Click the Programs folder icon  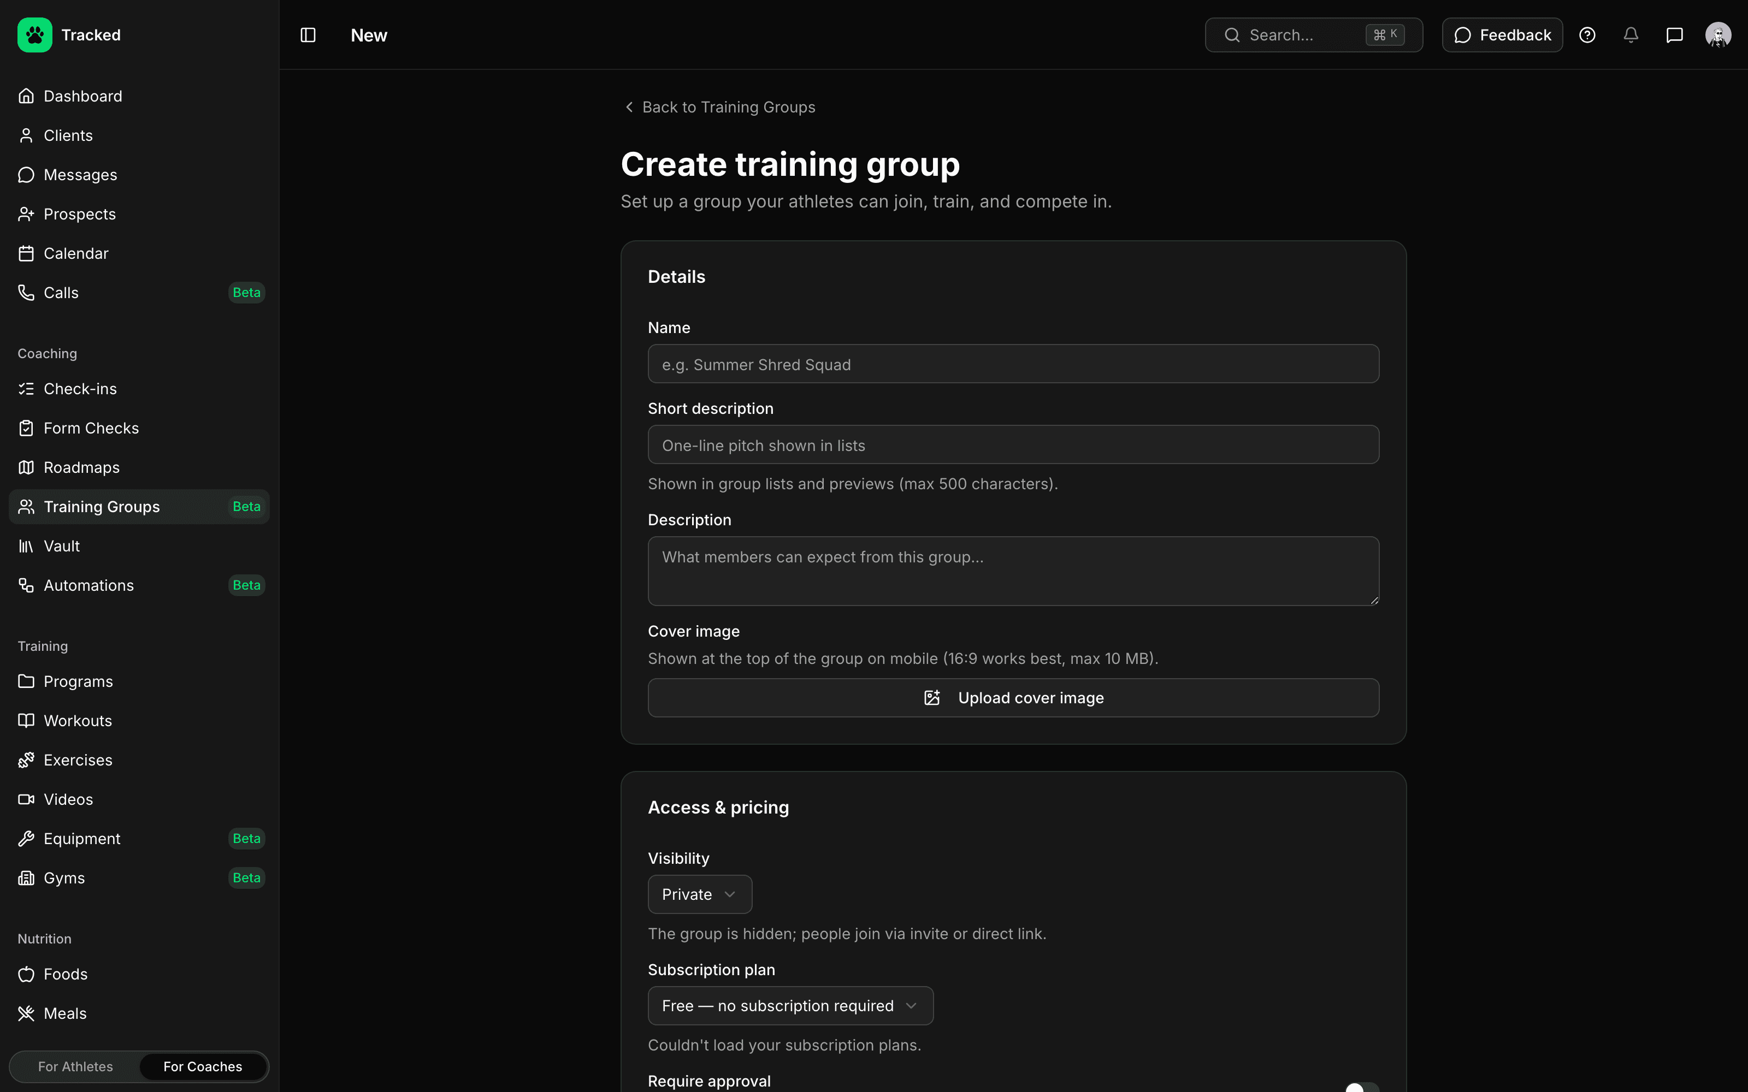coord(26,681)
